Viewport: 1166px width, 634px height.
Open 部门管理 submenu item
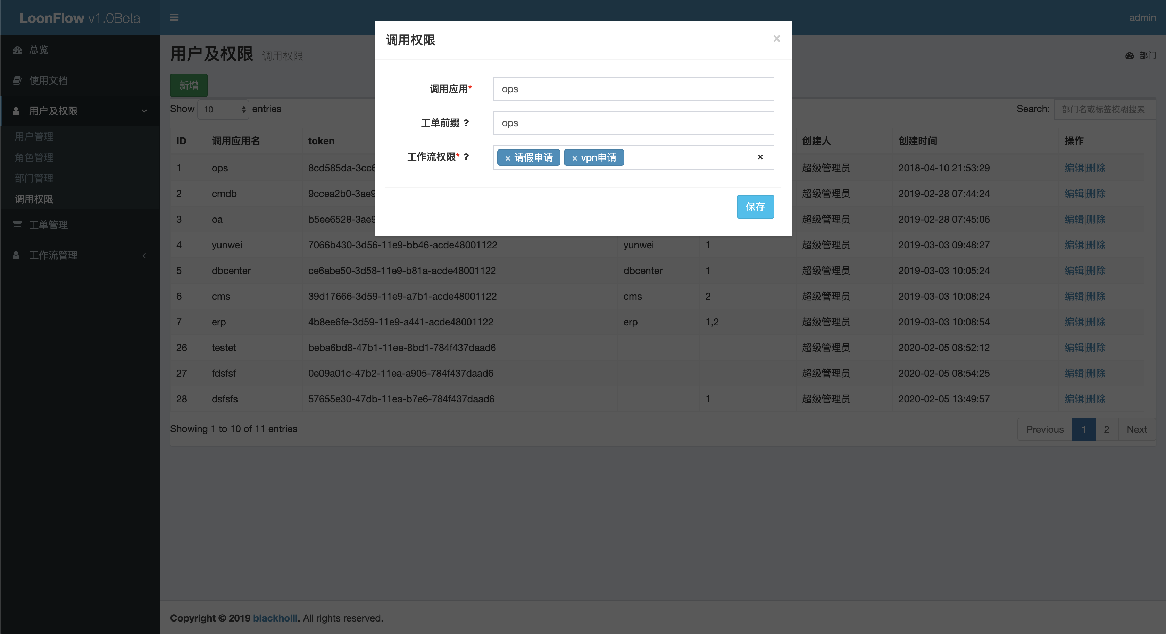[x=34, y=178]
